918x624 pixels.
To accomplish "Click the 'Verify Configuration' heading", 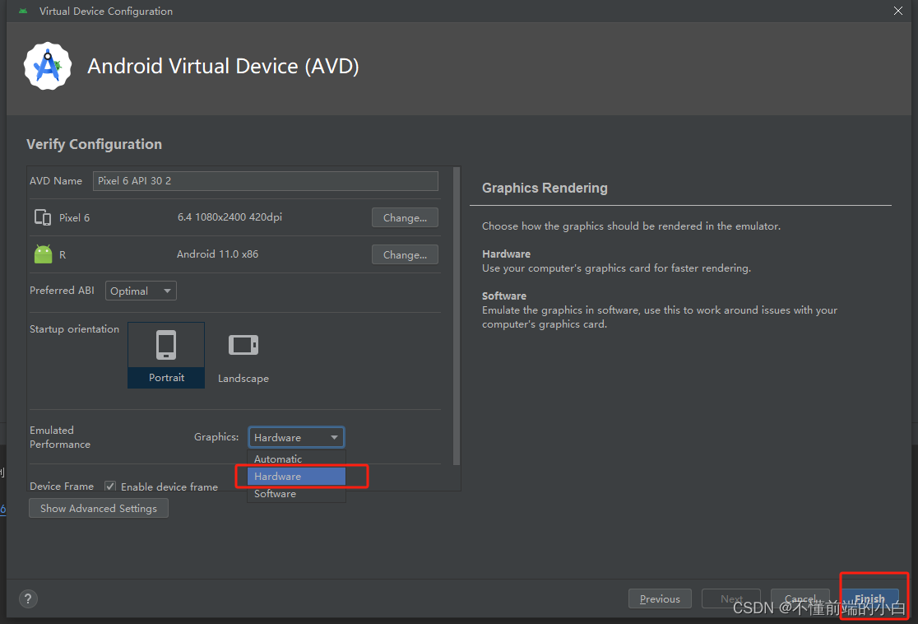I will (95, 144).
